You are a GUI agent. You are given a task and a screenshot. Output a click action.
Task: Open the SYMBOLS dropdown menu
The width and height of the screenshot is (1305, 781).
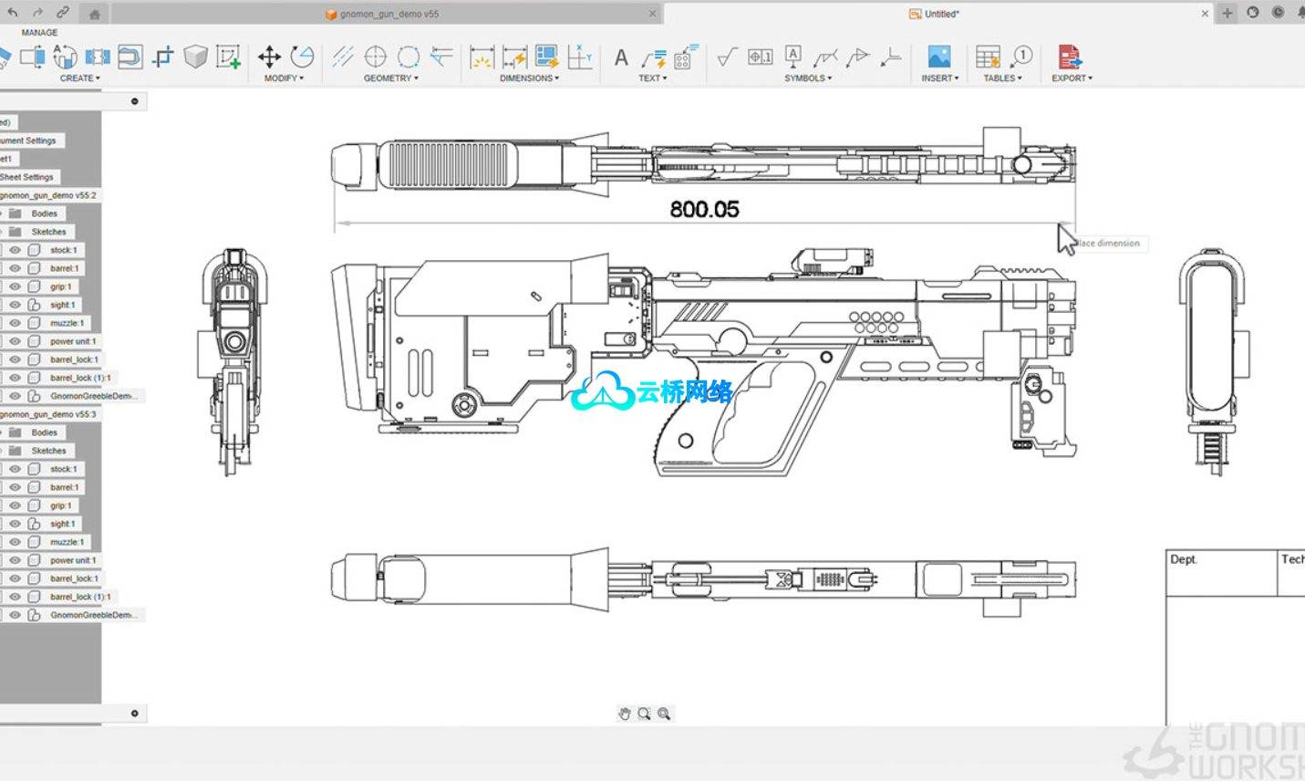point(808,78)
